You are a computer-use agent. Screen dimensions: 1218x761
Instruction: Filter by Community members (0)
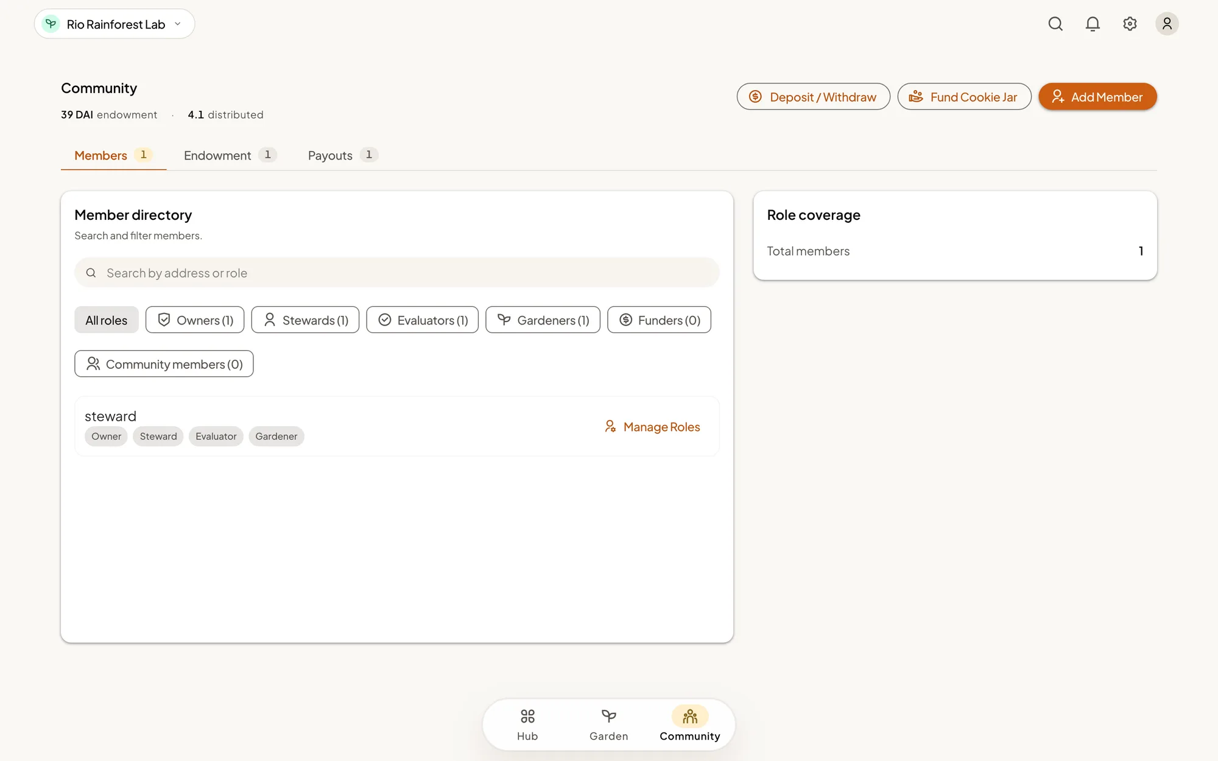pos(164,364)
